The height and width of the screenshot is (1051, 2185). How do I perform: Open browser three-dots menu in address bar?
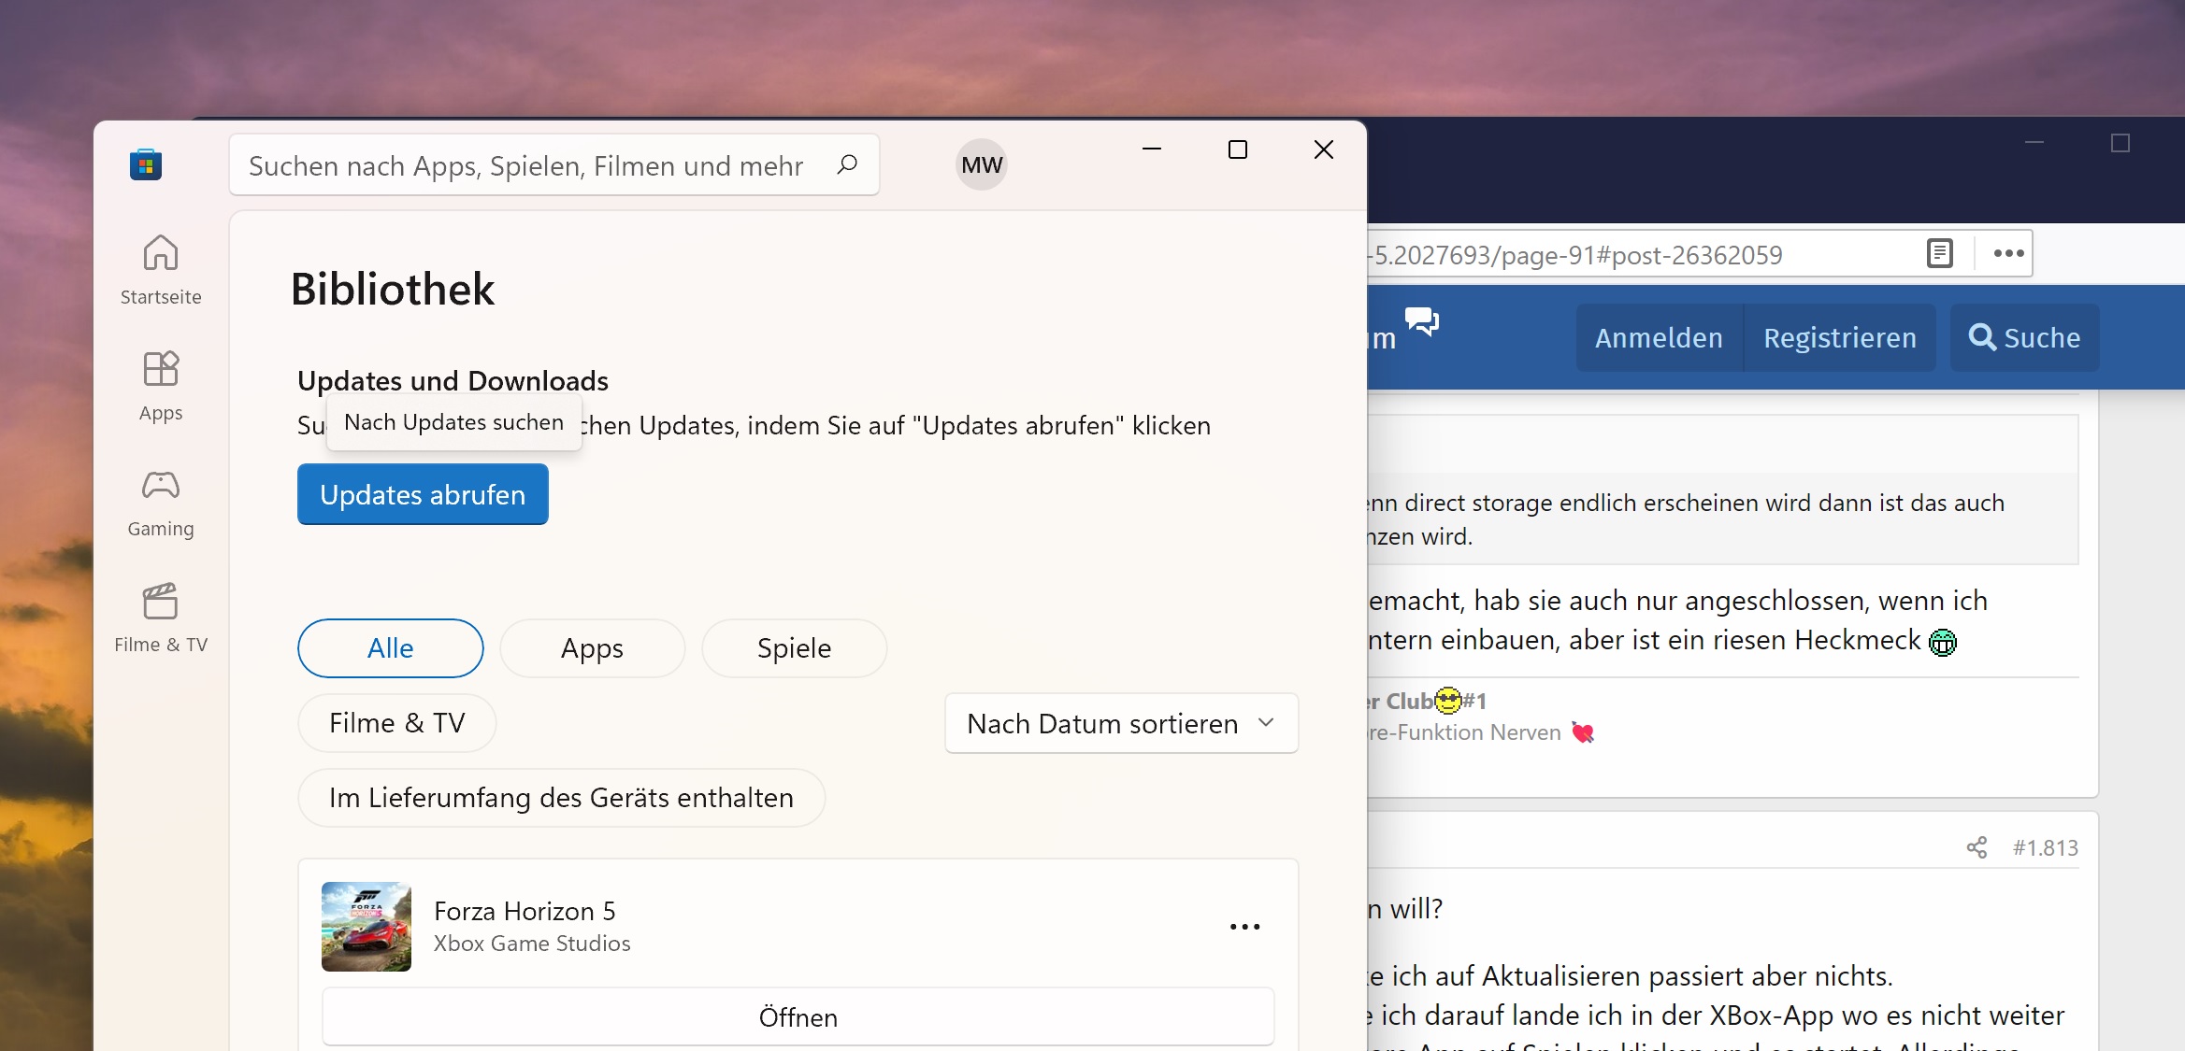pos(2008,253)
